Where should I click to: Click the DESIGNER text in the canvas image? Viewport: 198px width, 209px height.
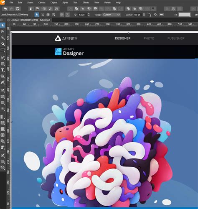click(123, 38)
